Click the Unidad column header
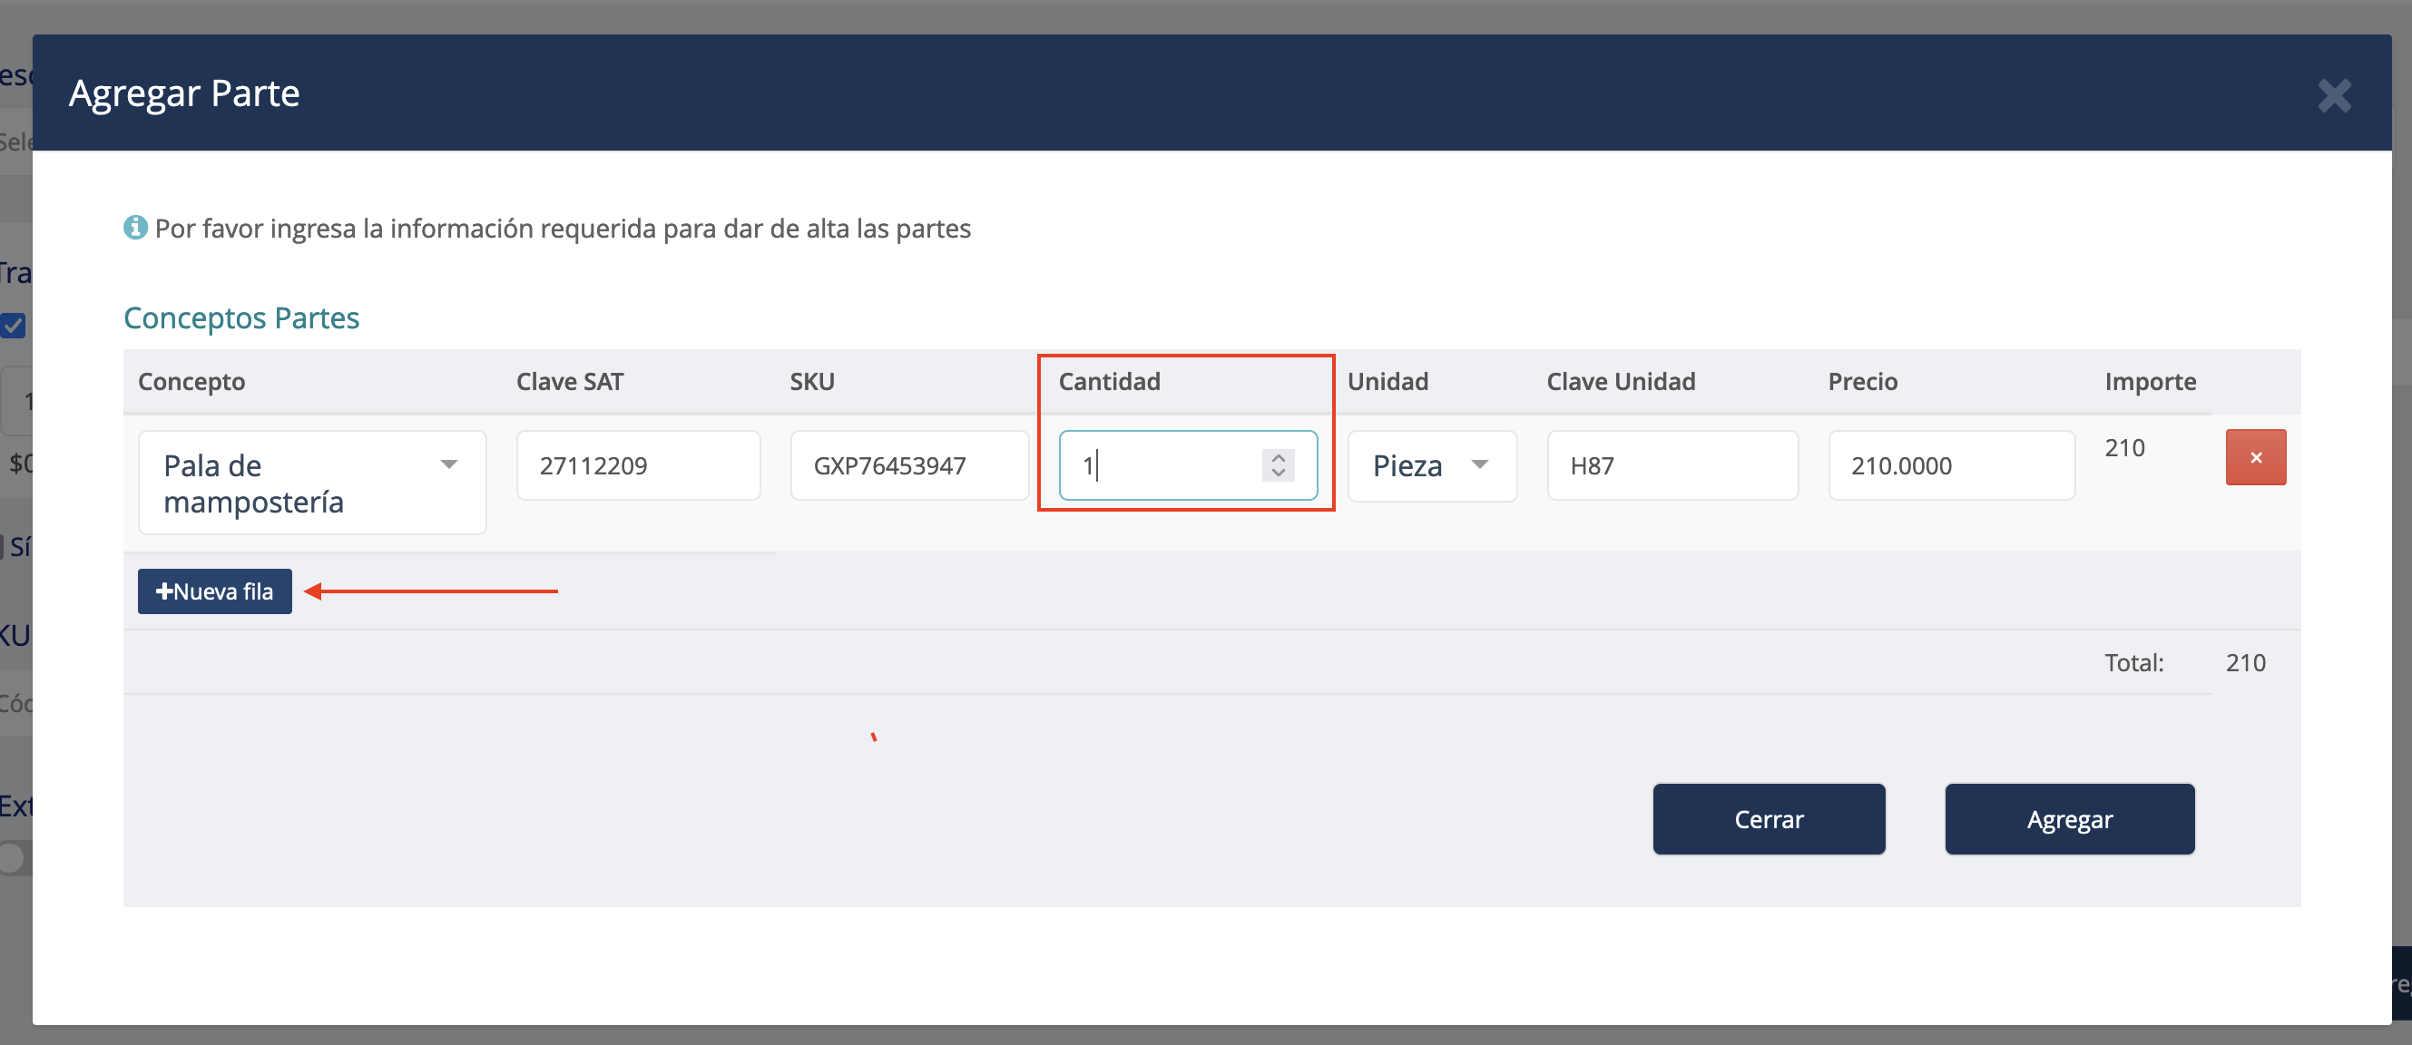Viewport: 2412px width, 1045px height. click(x=1387, y=381)
